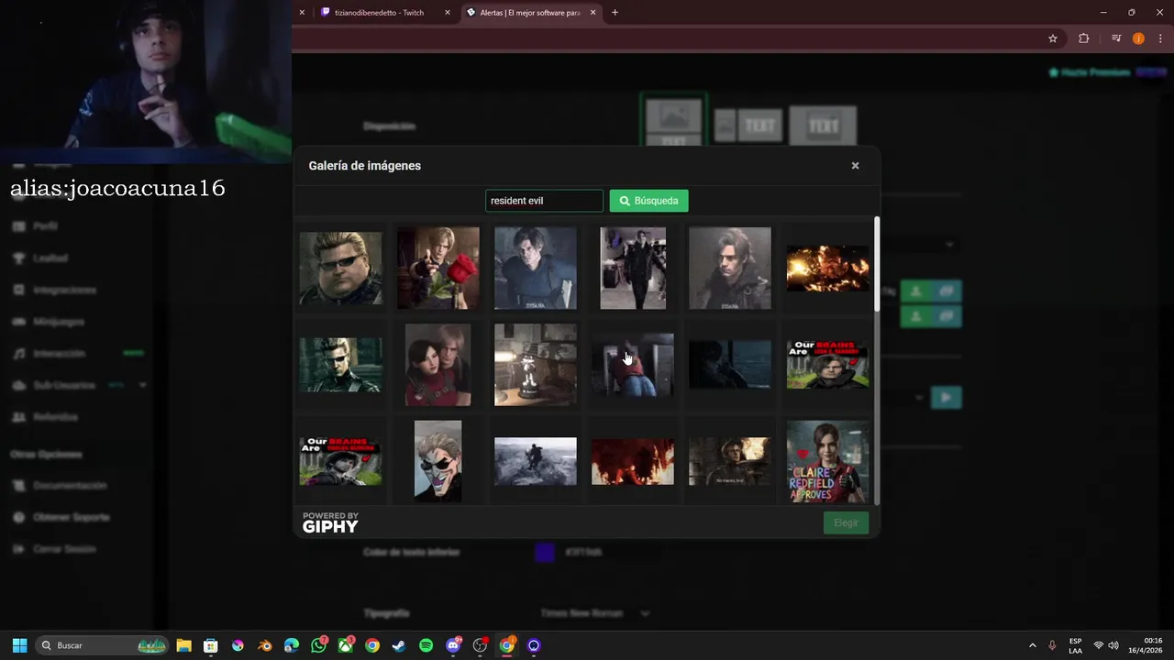Image resolution: width=1174 pixels, height=660 pixels.
Task: Select the GIF of Leon holding a red rose
Action: (x=437, y=268)
